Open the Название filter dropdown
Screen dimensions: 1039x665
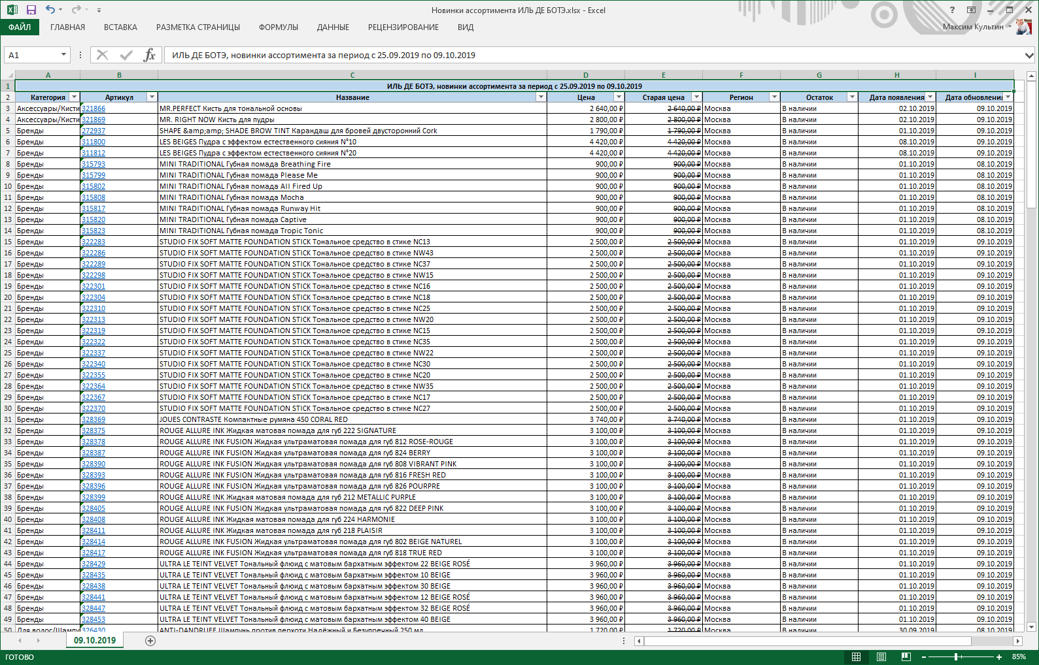541,97
